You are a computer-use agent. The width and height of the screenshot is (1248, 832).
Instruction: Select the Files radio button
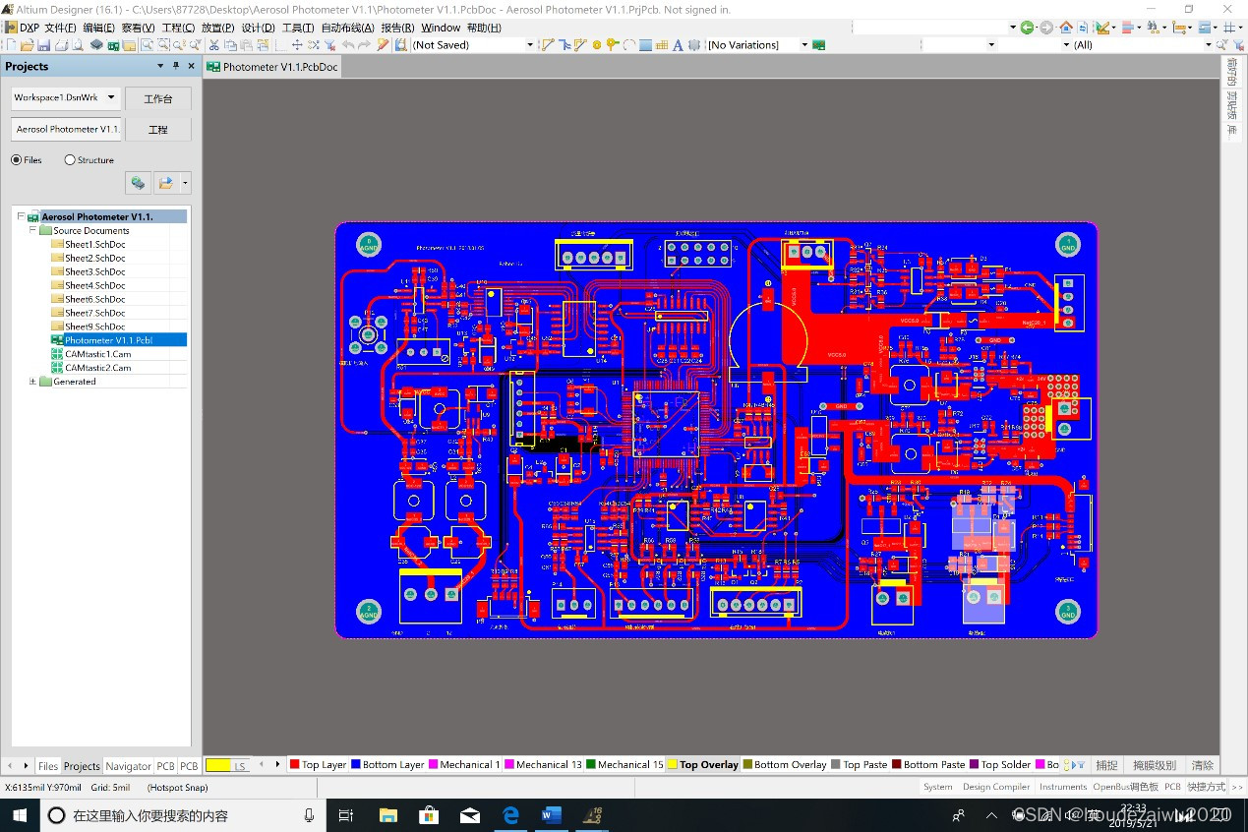coord(16,159)
